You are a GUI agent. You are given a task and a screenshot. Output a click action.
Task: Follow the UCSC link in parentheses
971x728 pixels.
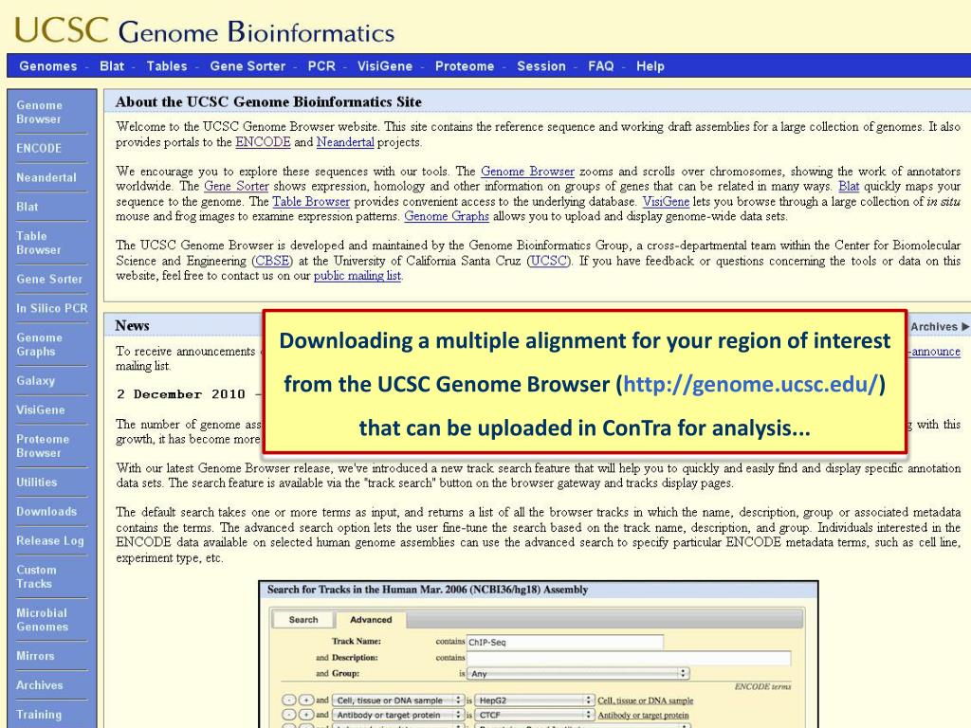(549, 262)
